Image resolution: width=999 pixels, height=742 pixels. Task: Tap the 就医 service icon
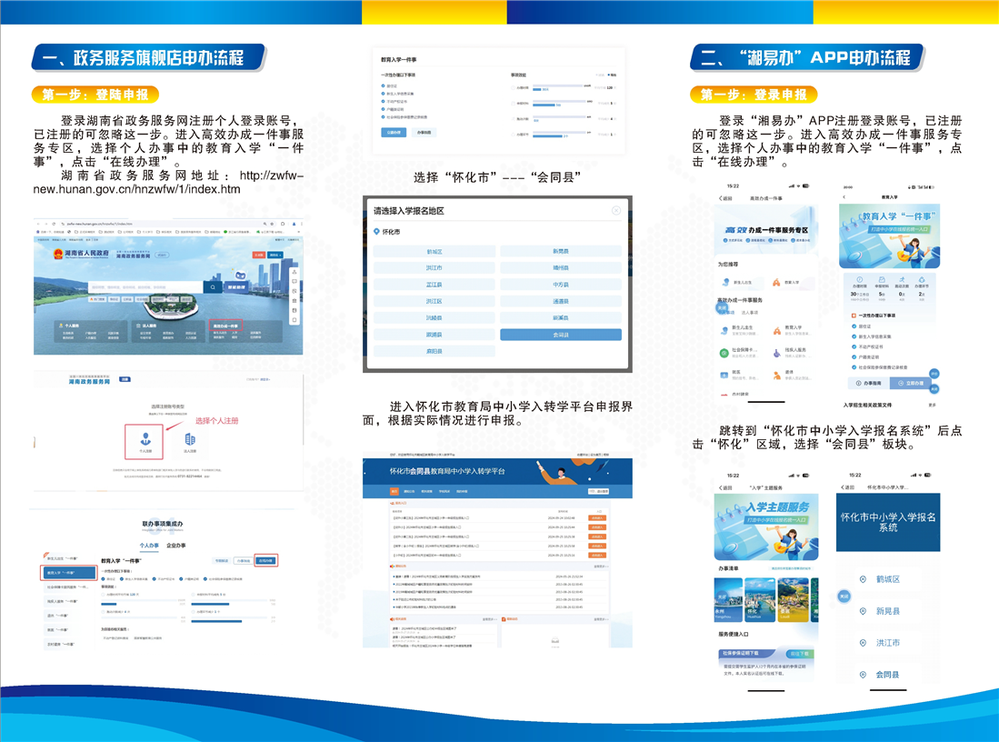point(724,375)
